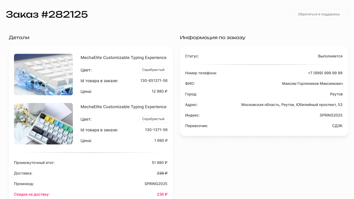Click the item ID 130-1371-56
This screenshot has width=354, height=199.
(x=156, y=130)
